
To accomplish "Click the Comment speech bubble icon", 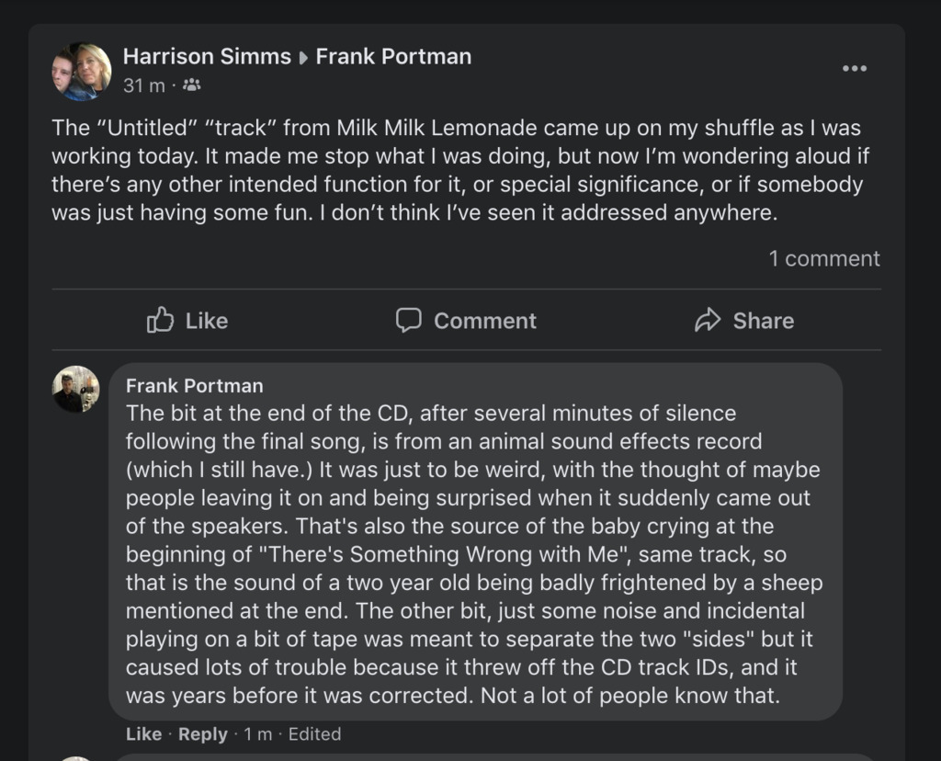I will 408,320.
